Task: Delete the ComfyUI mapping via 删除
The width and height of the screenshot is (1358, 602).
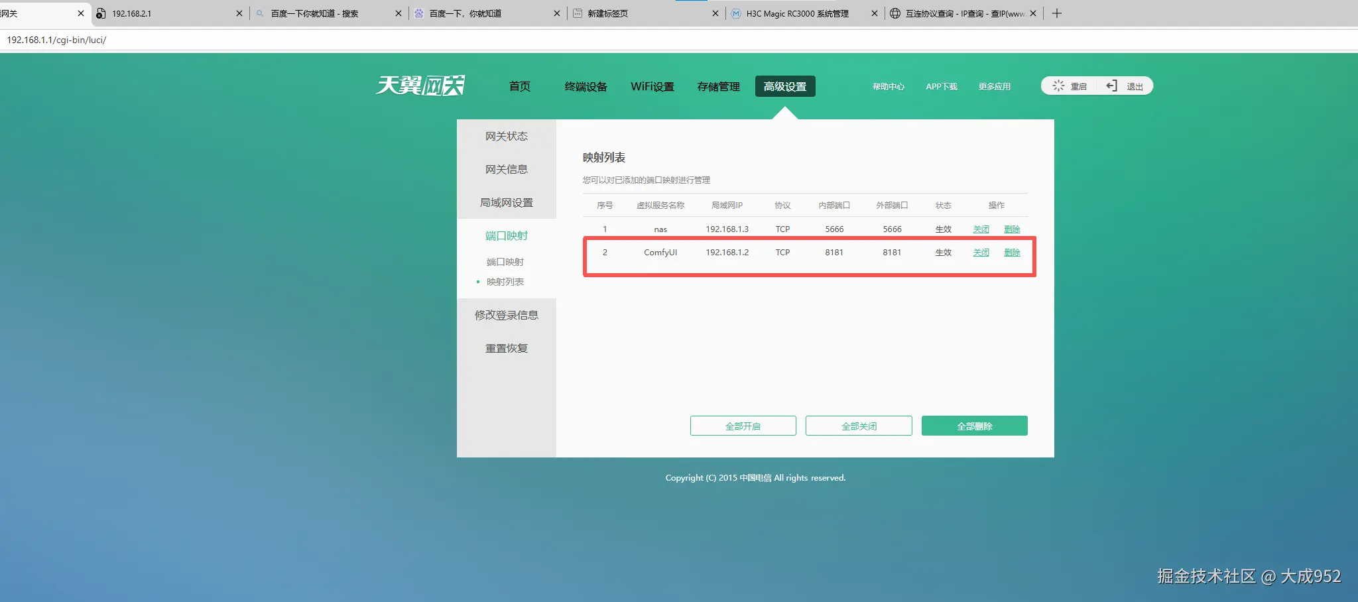Action: tap(1013, 252)
